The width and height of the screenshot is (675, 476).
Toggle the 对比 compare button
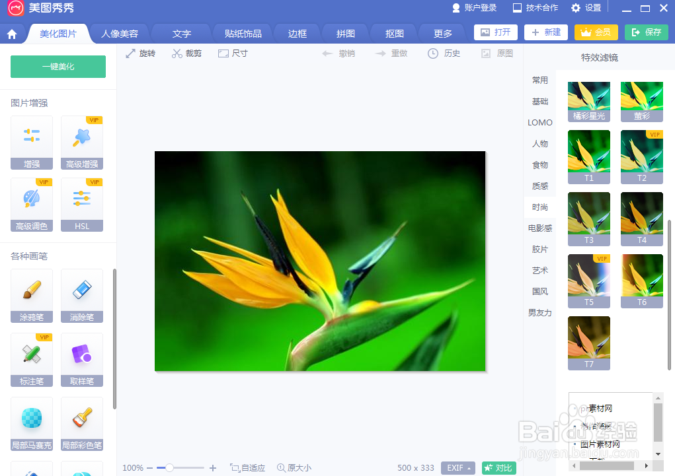pyautogui.click(x=499, y=468)
